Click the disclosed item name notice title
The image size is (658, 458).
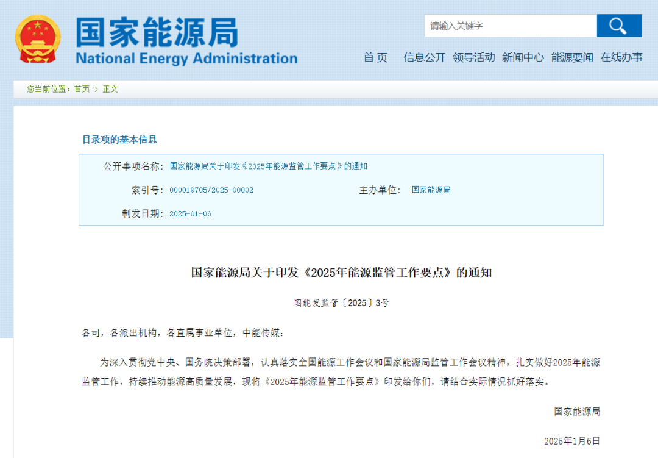point(268,166)
